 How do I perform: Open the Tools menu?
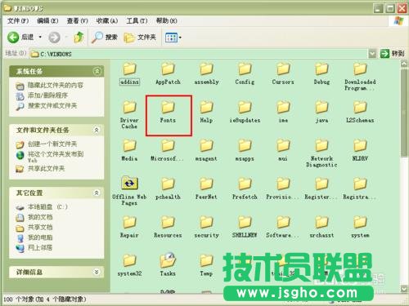point(137,20)
